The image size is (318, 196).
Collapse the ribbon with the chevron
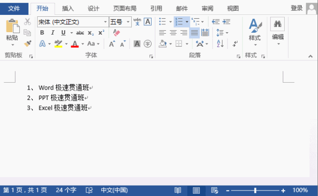311,56
